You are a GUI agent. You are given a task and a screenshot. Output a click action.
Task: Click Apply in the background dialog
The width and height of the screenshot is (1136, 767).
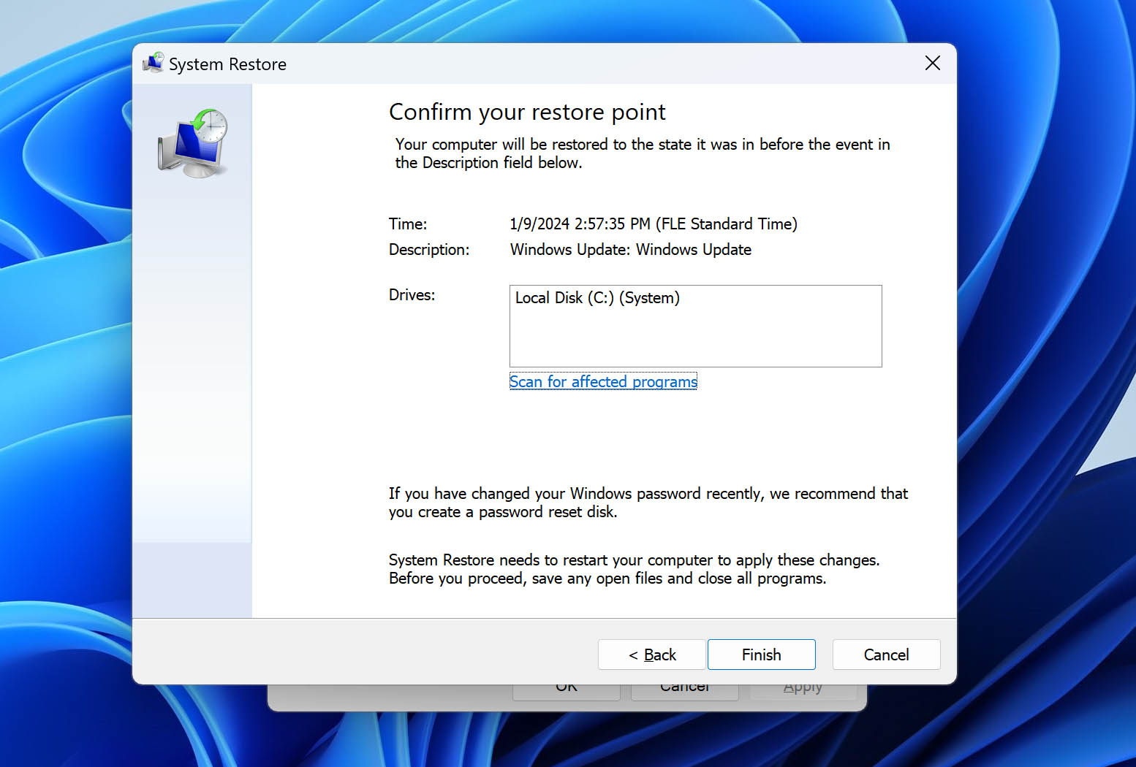803,691
